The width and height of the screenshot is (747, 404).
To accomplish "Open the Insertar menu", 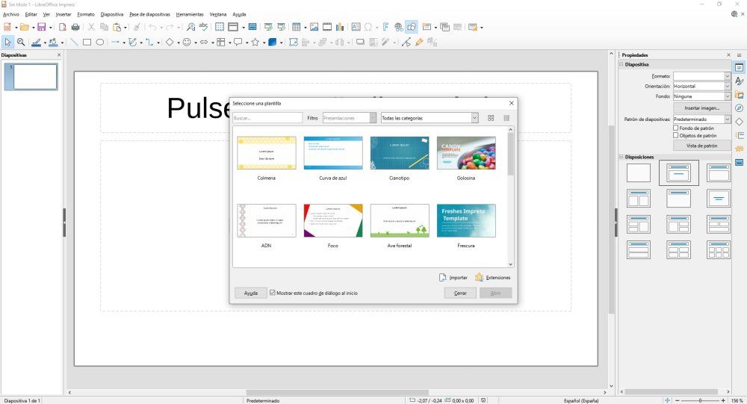I will pyautogui.click(x=63, y=14).
